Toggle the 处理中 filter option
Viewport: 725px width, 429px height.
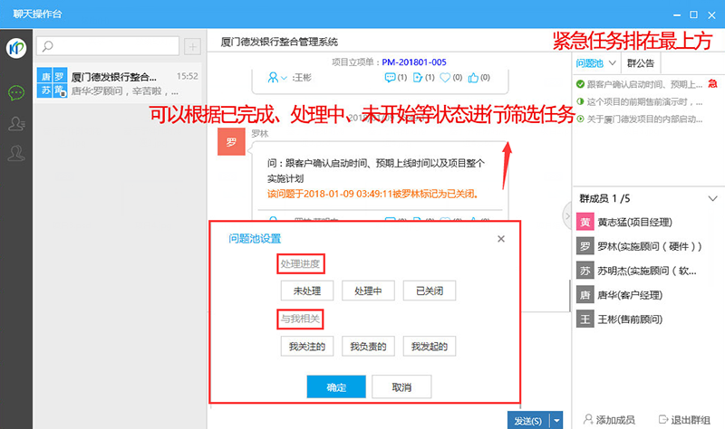pos(368,291)
